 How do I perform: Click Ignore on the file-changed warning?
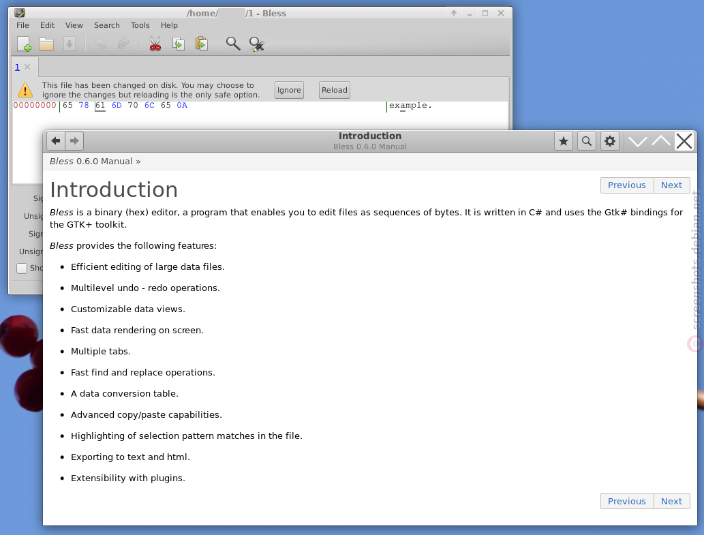coord(289,90)
